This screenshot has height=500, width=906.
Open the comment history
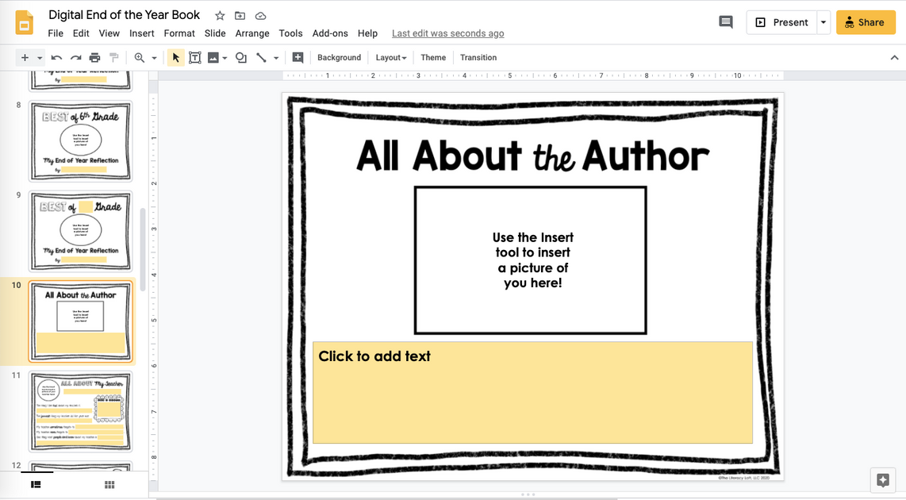coord(725,22)
